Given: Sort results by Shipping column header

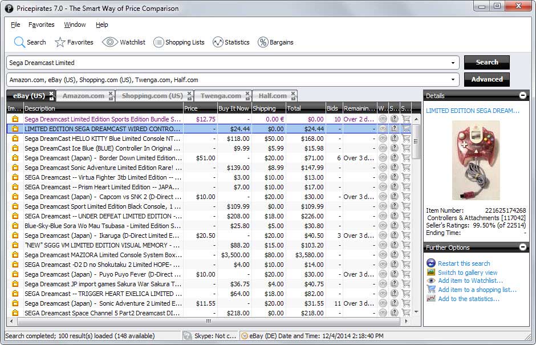Looking at the screenshot, I should pyautogui.click(x=269, y=108).
